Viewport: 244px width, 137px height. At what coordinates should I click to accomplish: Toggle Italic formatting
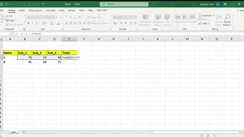tap(32, 23)
